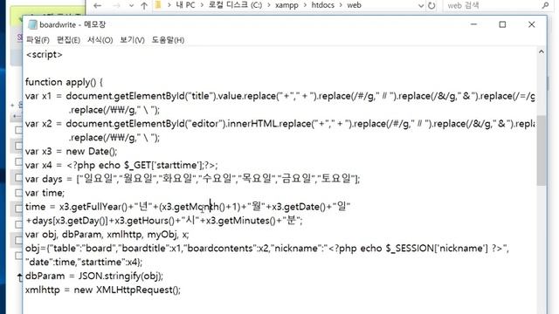The image size is (559, 314).
Task: Open the 도움말(H) menu in Notepad
Action: pyautogui.click(x=168, y=40)
